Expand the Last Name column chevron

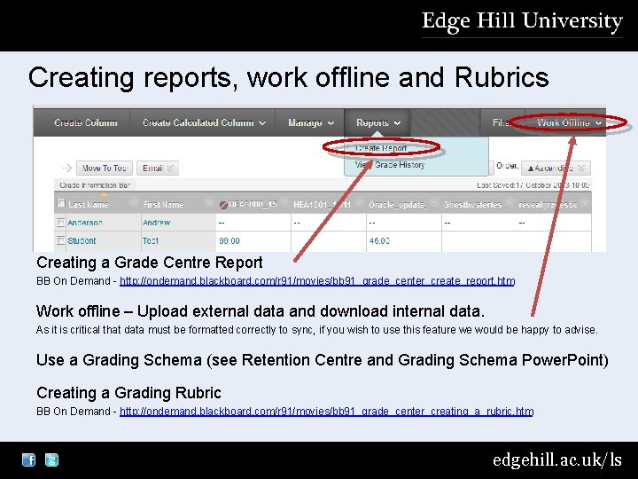tap(133, 202)
